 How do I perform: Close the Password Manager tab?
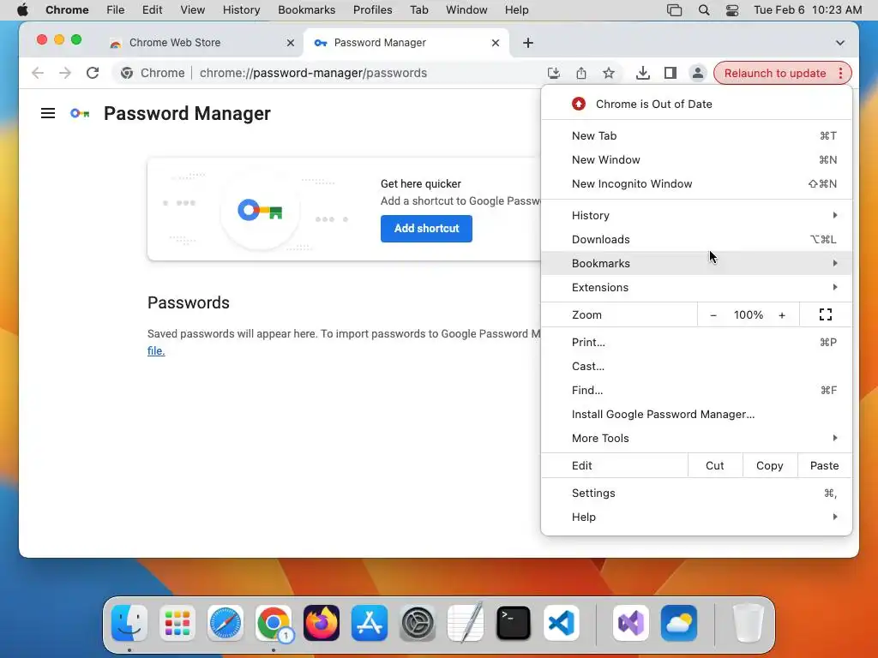click(496, 43)
